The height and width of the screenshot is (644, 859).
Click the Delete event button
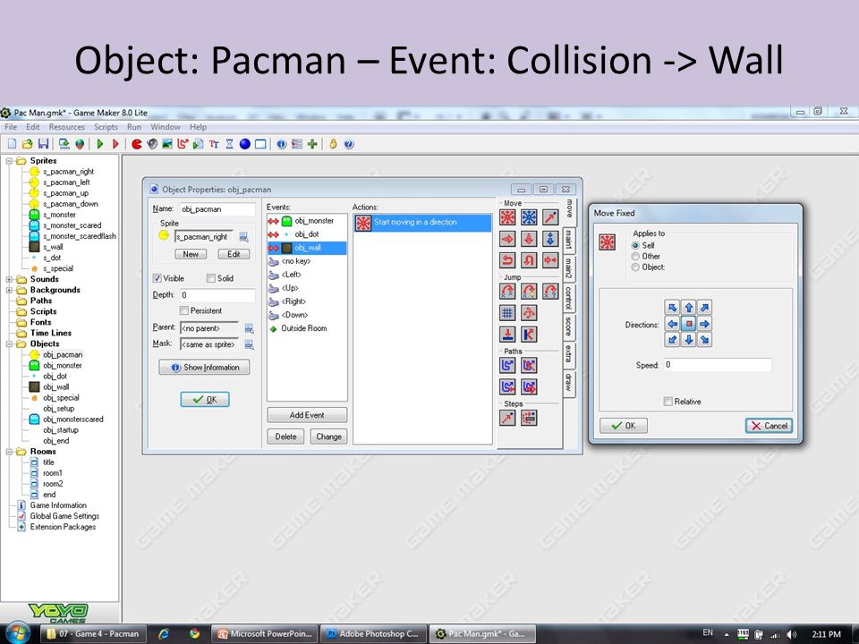[x=285, y=436]
